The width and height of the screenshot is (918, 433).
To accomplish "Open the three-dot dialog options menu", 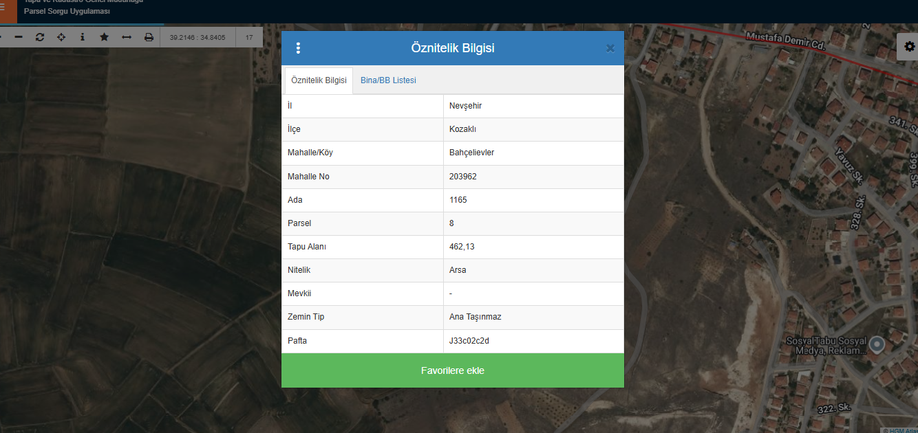I will [298, 48].
